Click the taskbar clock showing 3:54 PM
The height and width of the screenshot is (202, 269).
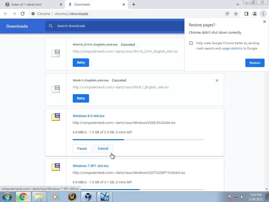[x=256, y=197]
